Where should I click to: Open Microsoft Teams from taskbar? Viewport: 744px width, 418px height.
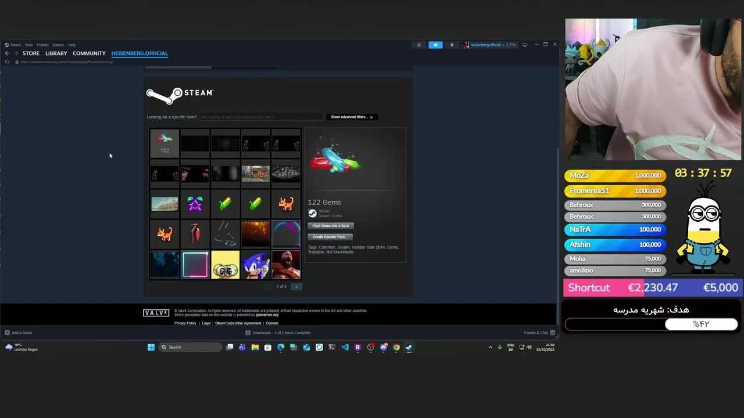tap(242, 347)
